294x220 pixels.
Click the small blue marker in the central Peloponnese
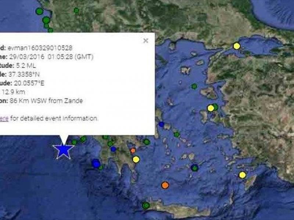click(113, 149)
